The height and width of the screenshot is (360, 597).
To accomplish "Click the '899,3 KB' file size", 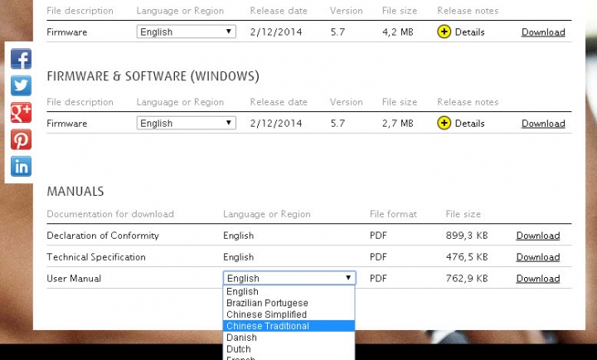I will [x=466, y=236].
